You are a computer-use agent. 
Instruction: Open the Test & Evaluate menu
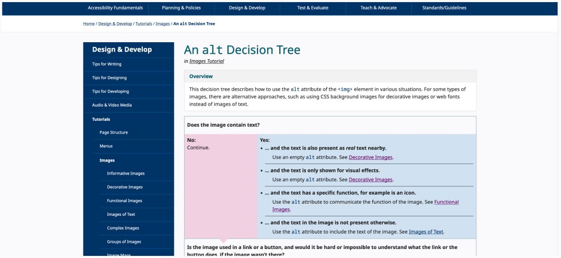(312, 8)
